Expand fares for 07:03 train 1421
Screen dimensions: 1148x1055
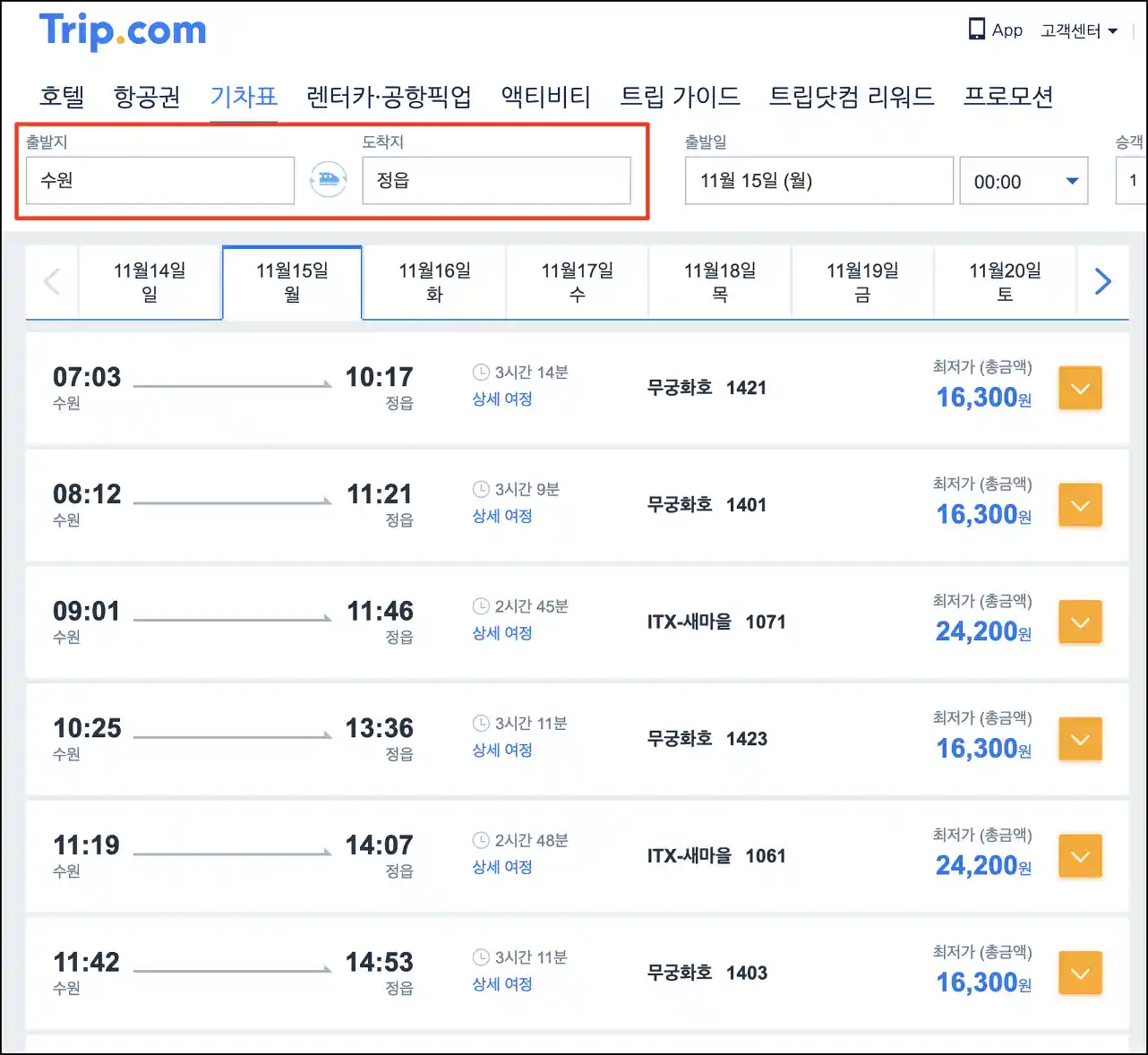(1080, 389)
